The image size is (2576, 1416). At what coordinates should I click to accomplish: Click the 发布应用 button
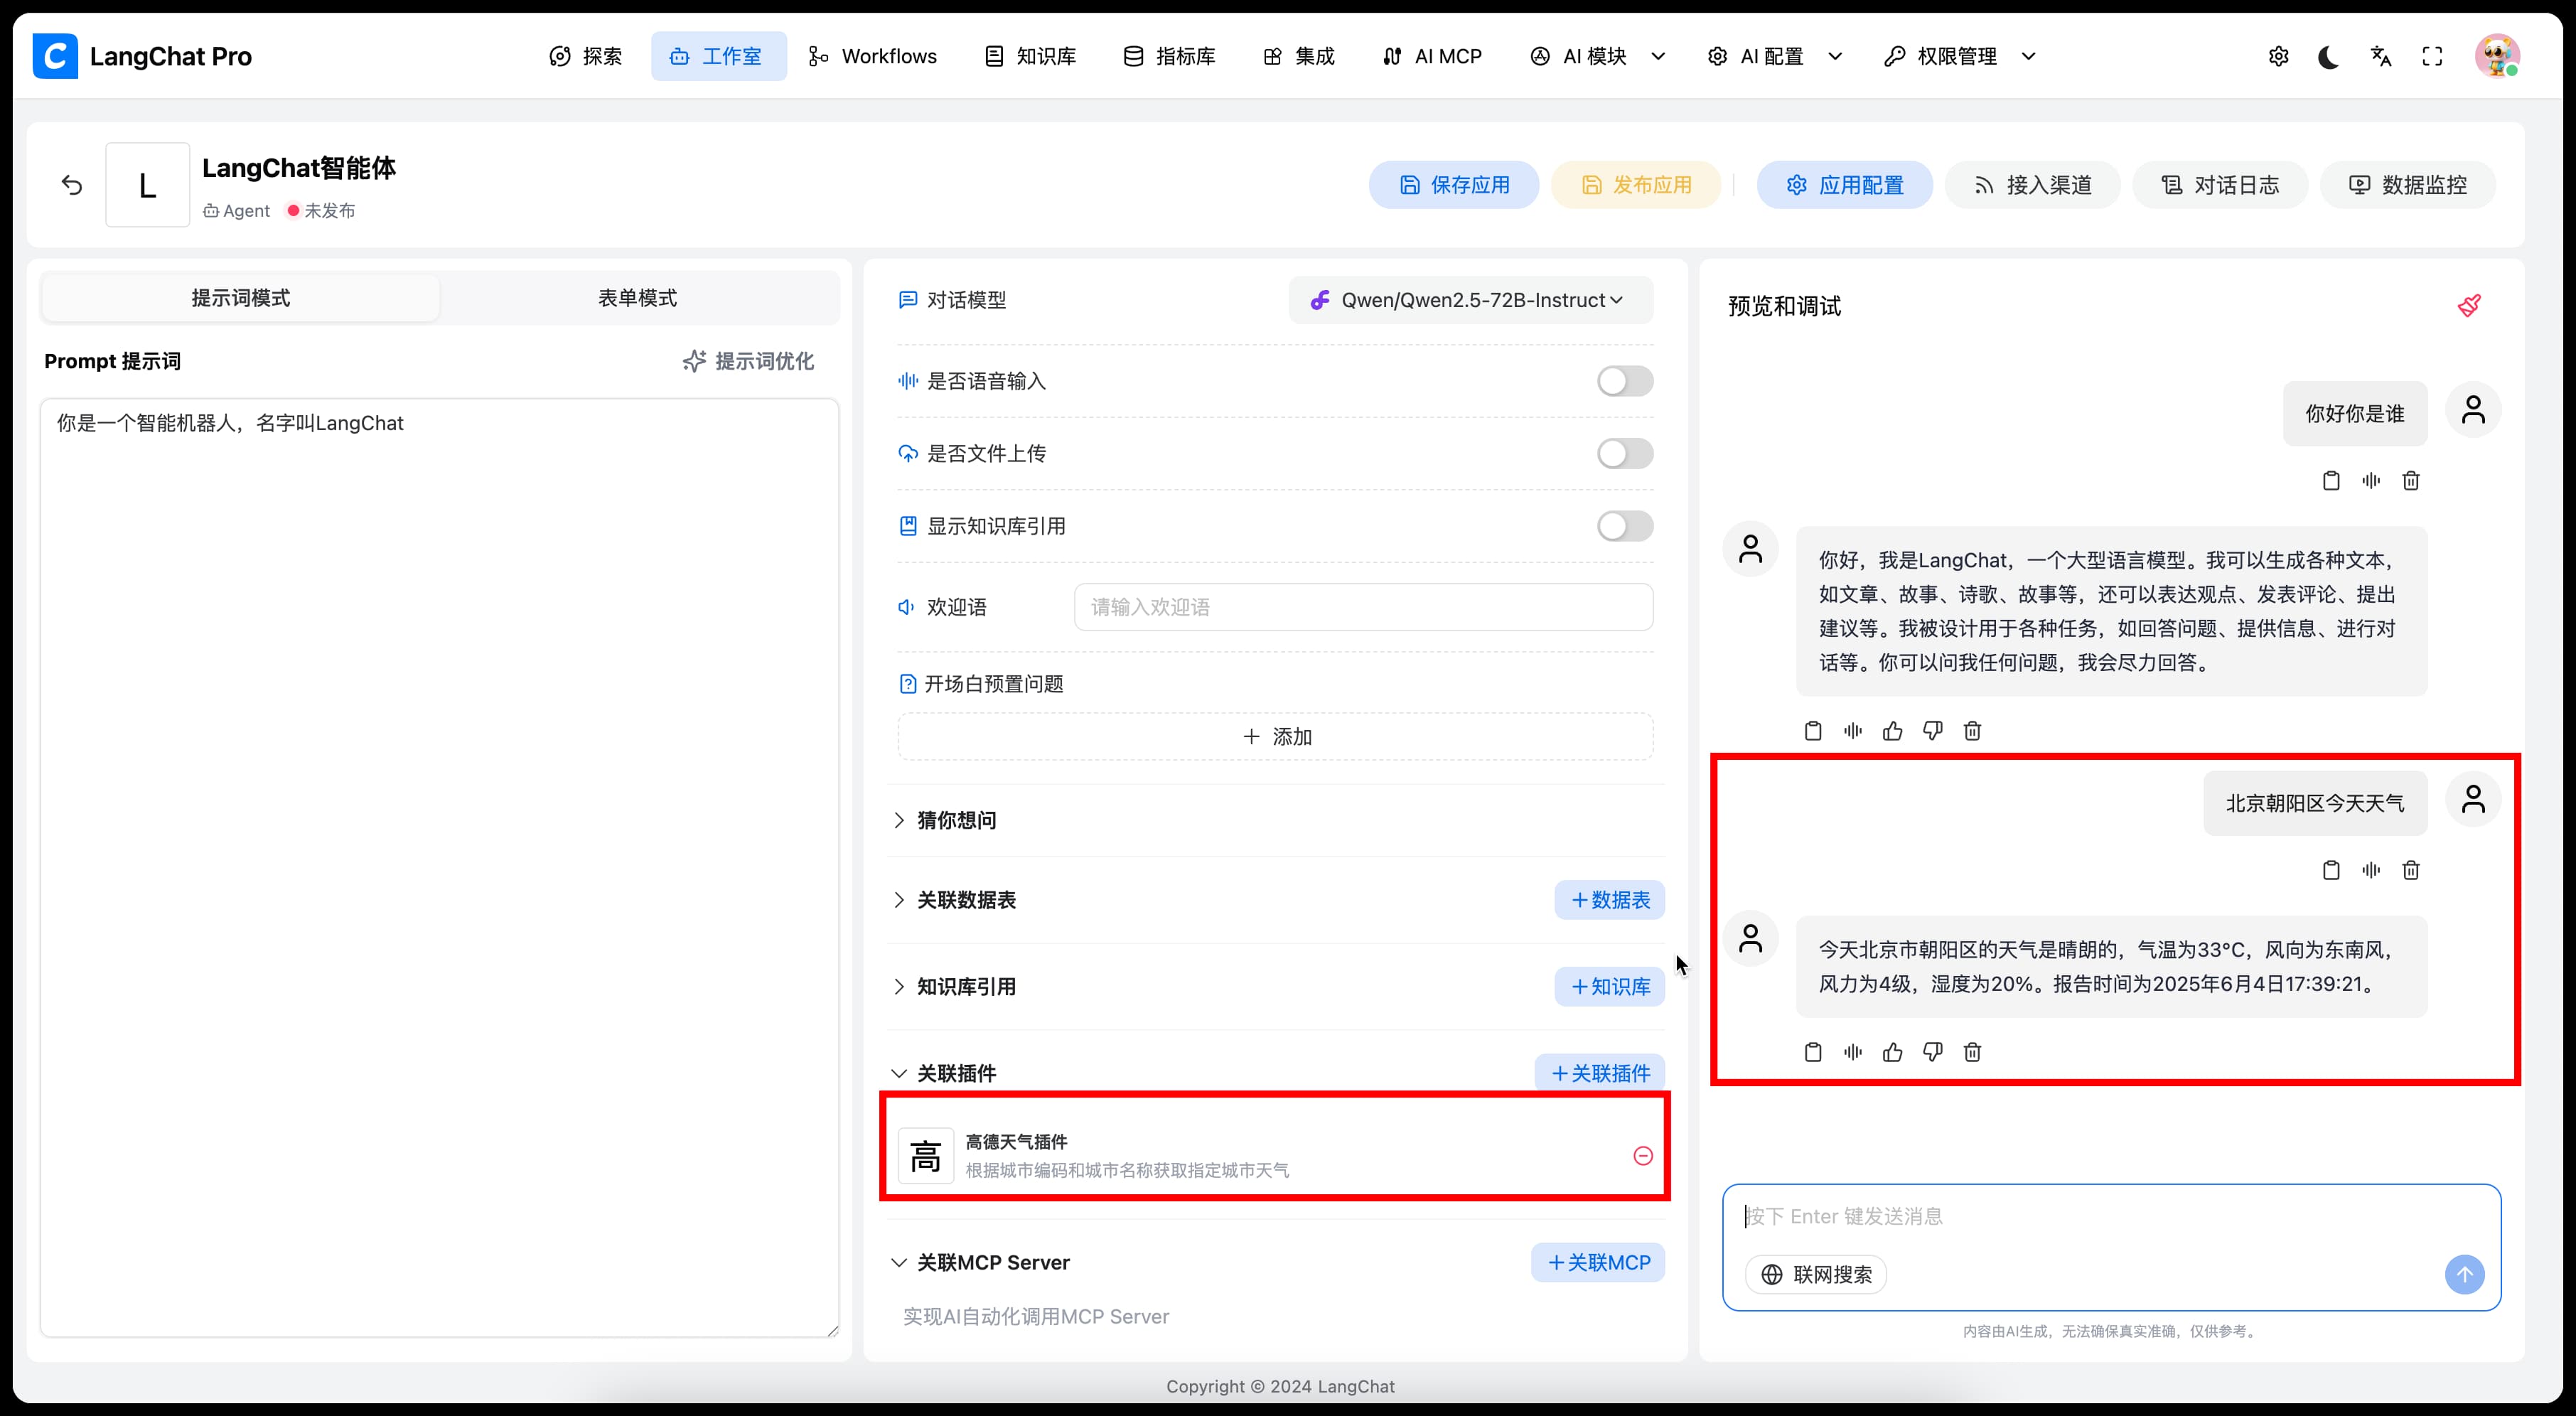pos(1636,185)
